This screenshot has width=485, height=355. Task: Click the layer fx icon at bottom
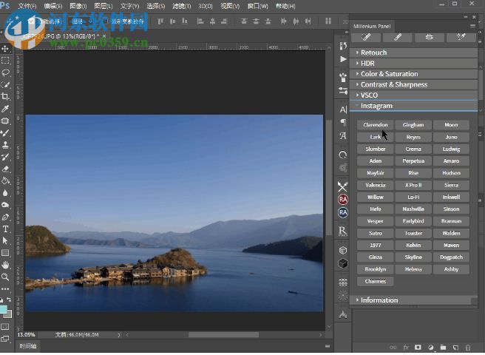coord(406,348)
